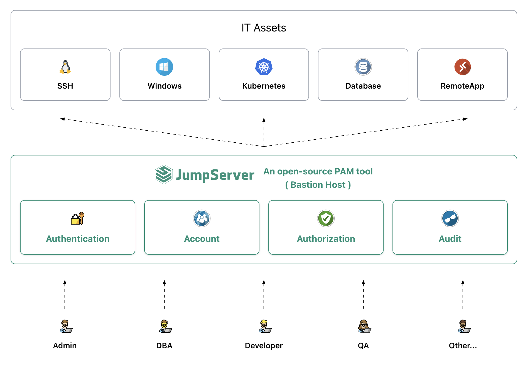Select the Kubernetes label
This screenshot has height=370, width=525.
[x=264, y=86]
